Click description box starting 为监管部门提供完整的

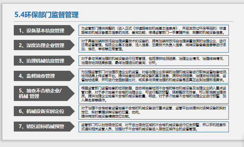(154, 30)
